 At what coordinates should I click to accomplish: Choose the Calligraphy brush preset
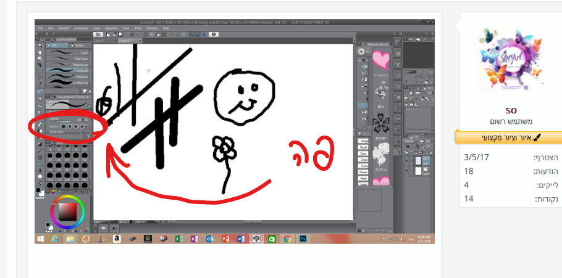coord(68,76)
